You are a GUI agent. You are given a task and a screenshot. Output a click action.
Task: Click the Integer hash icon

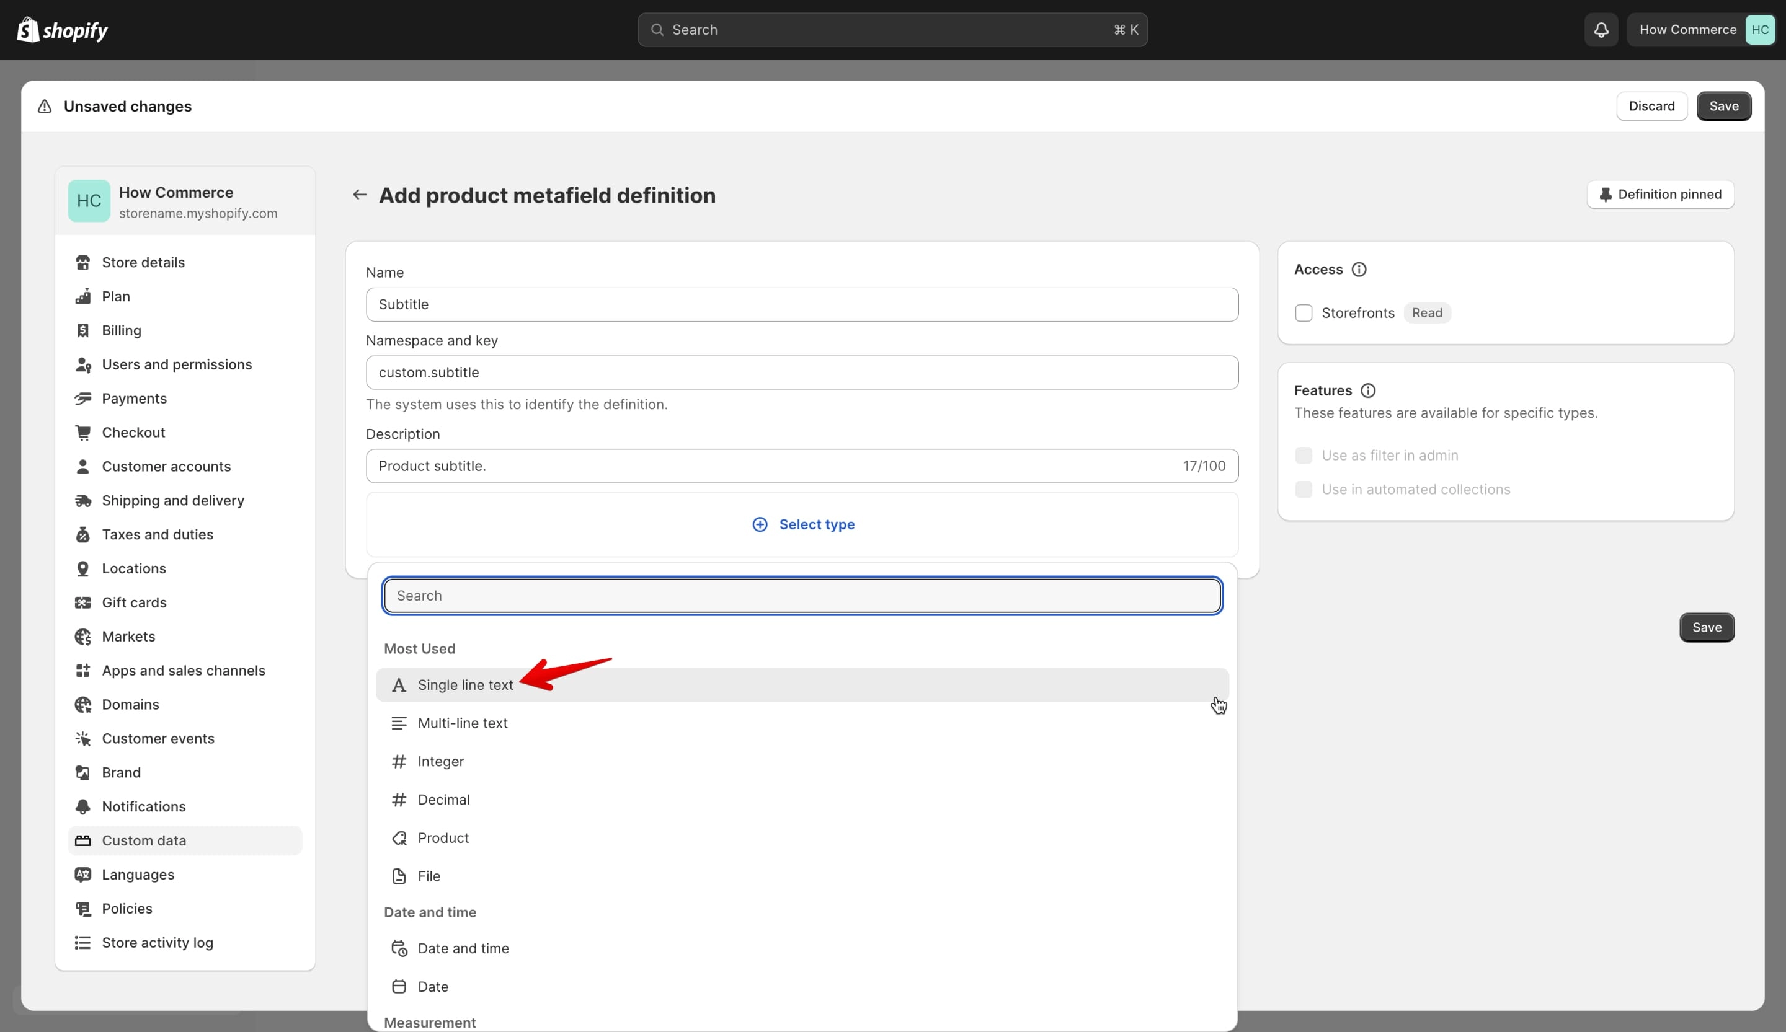tap(399, 761)
